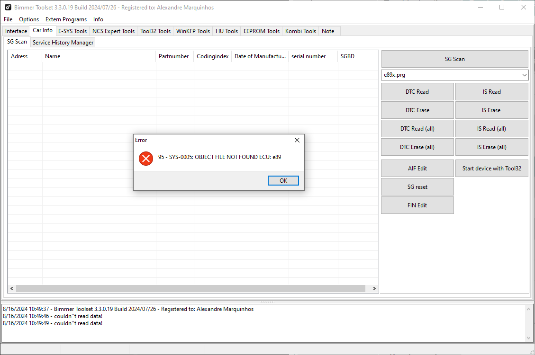Switch to the E-SYS Tools tab
The width and height of the screenshot is (535, 355).
pyautogui.click(x=73, y=31)
